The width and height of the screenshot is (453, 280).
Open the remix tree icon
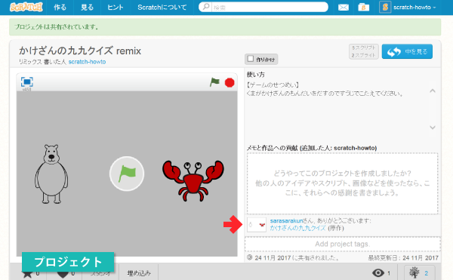coord(414,272)
